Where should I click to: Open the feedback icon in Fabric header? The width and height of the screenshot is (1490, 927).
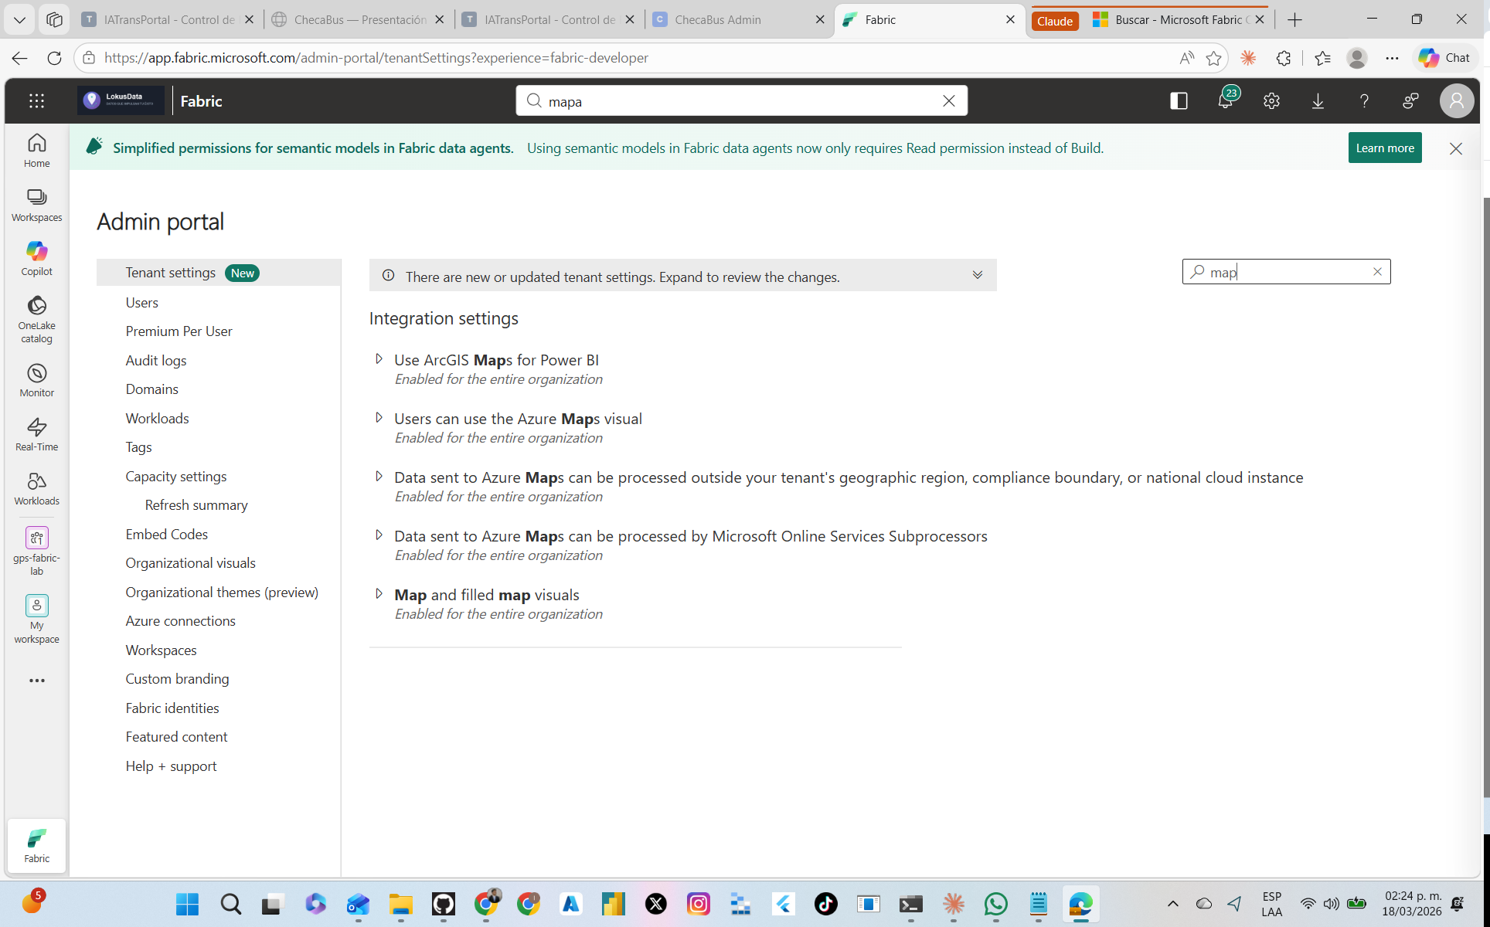1410,101
